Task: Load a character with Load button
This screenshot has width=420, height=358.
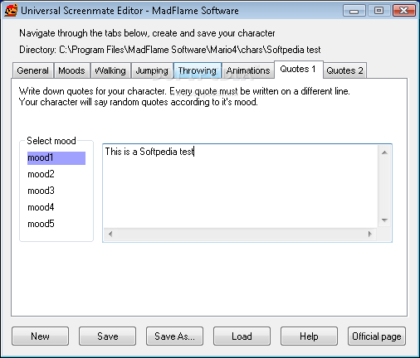Action: tap(242, 336)
